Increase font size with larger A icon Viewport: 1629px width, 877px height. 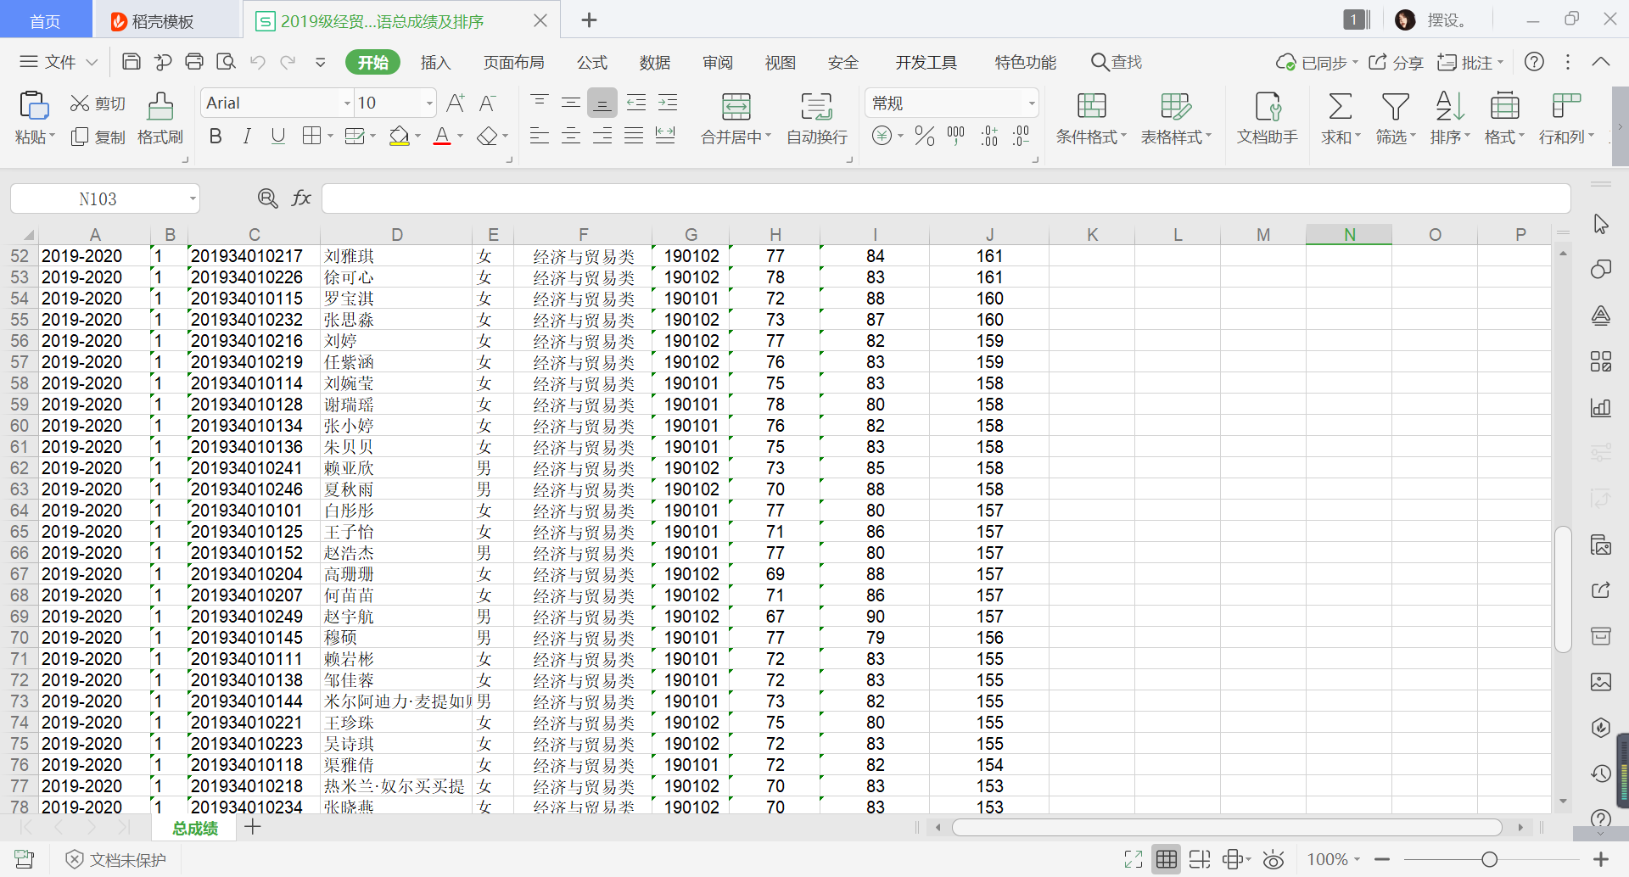tap(456, 103)
